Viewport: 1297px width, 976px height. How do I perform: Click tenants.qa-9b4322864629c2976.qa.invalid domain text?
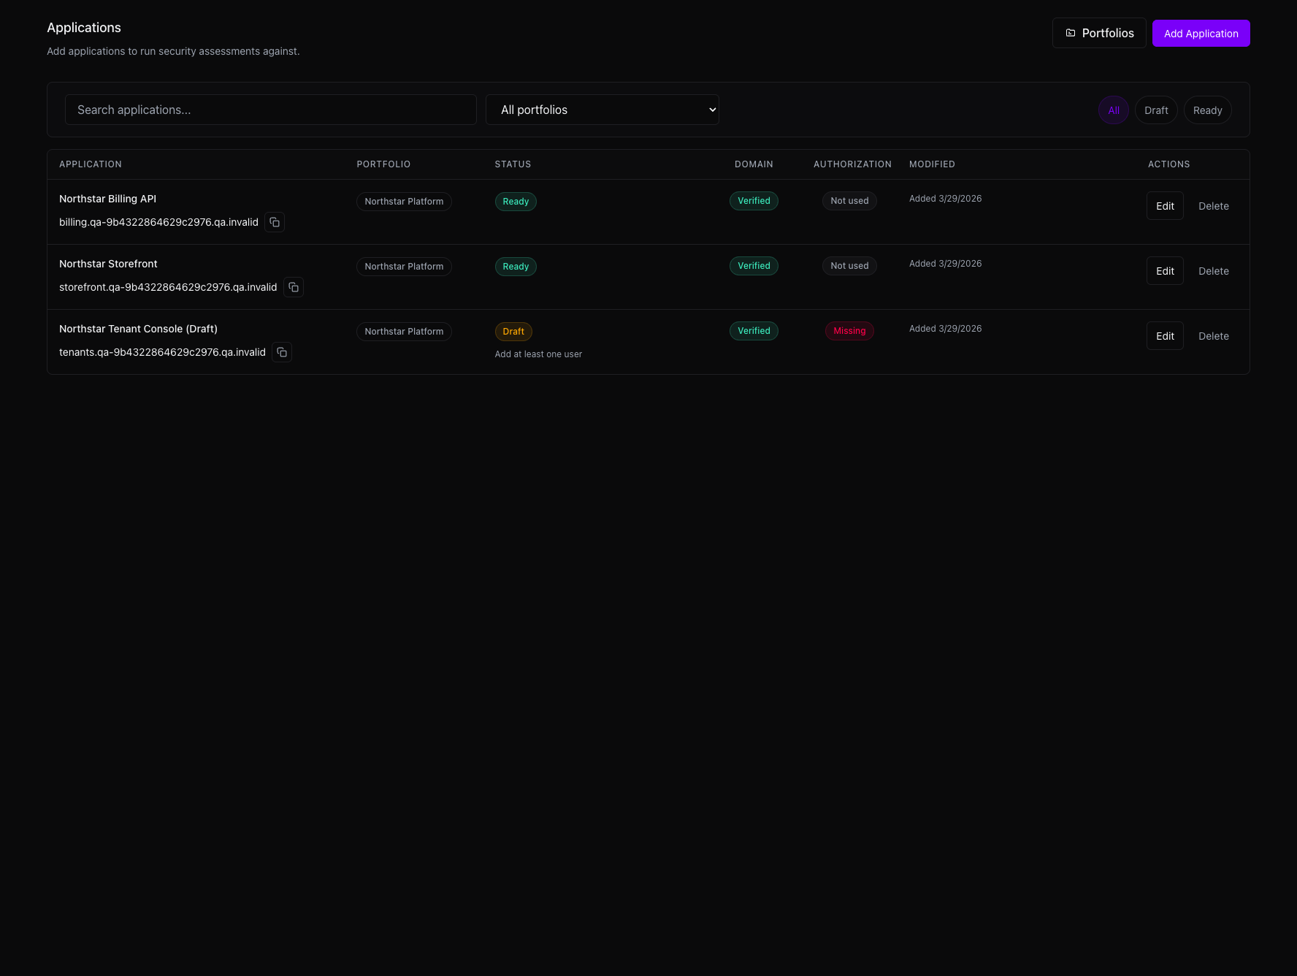(x=162, y=352)
